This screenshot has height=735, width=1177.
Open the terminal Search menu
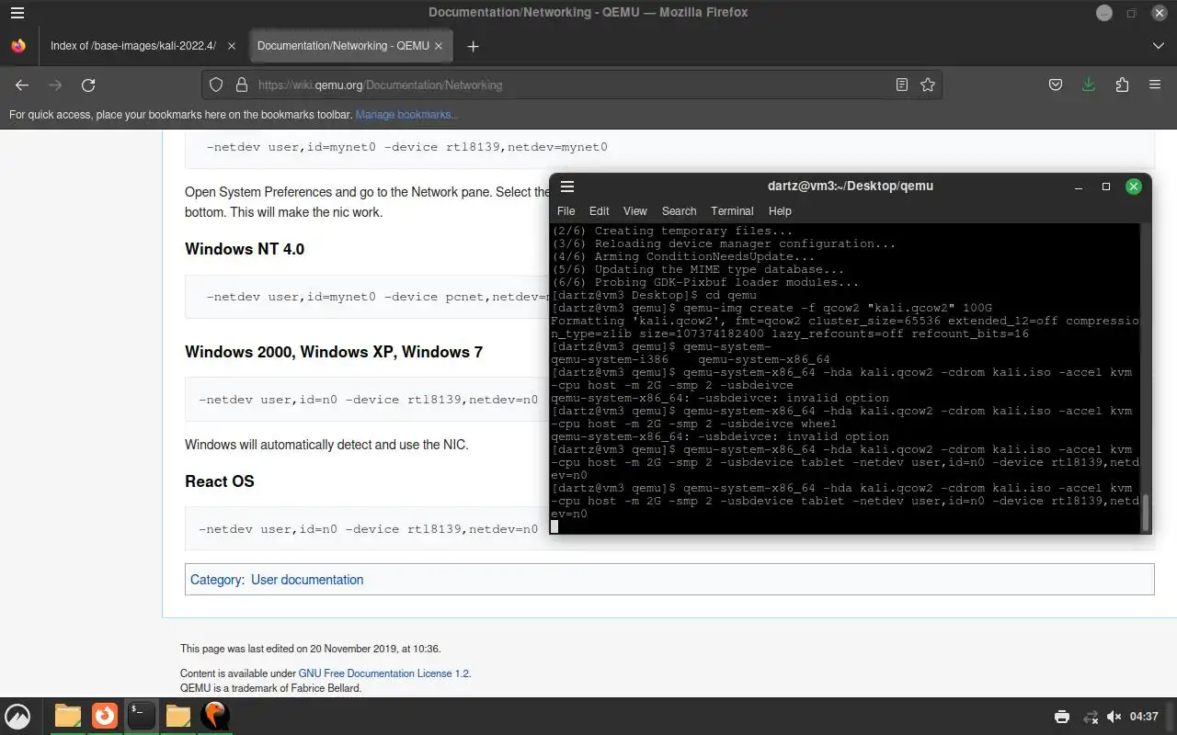click(680, 211)
